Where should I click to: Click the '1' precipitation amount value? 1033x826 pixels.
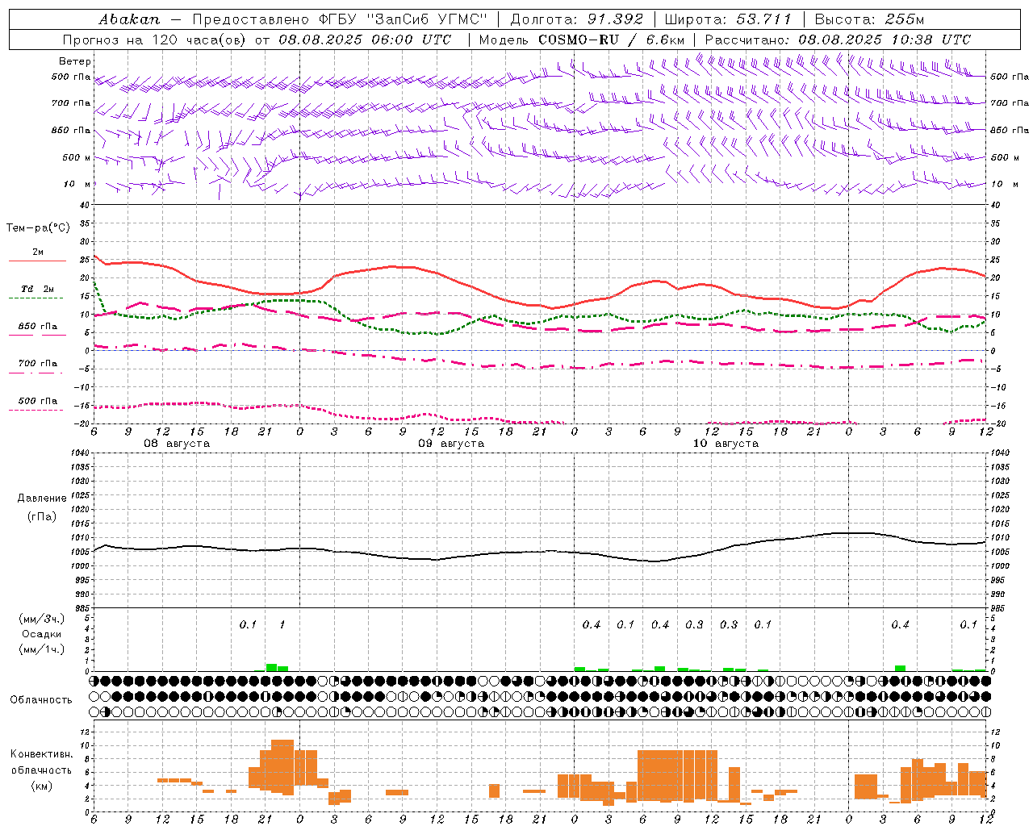coord(282,624)
